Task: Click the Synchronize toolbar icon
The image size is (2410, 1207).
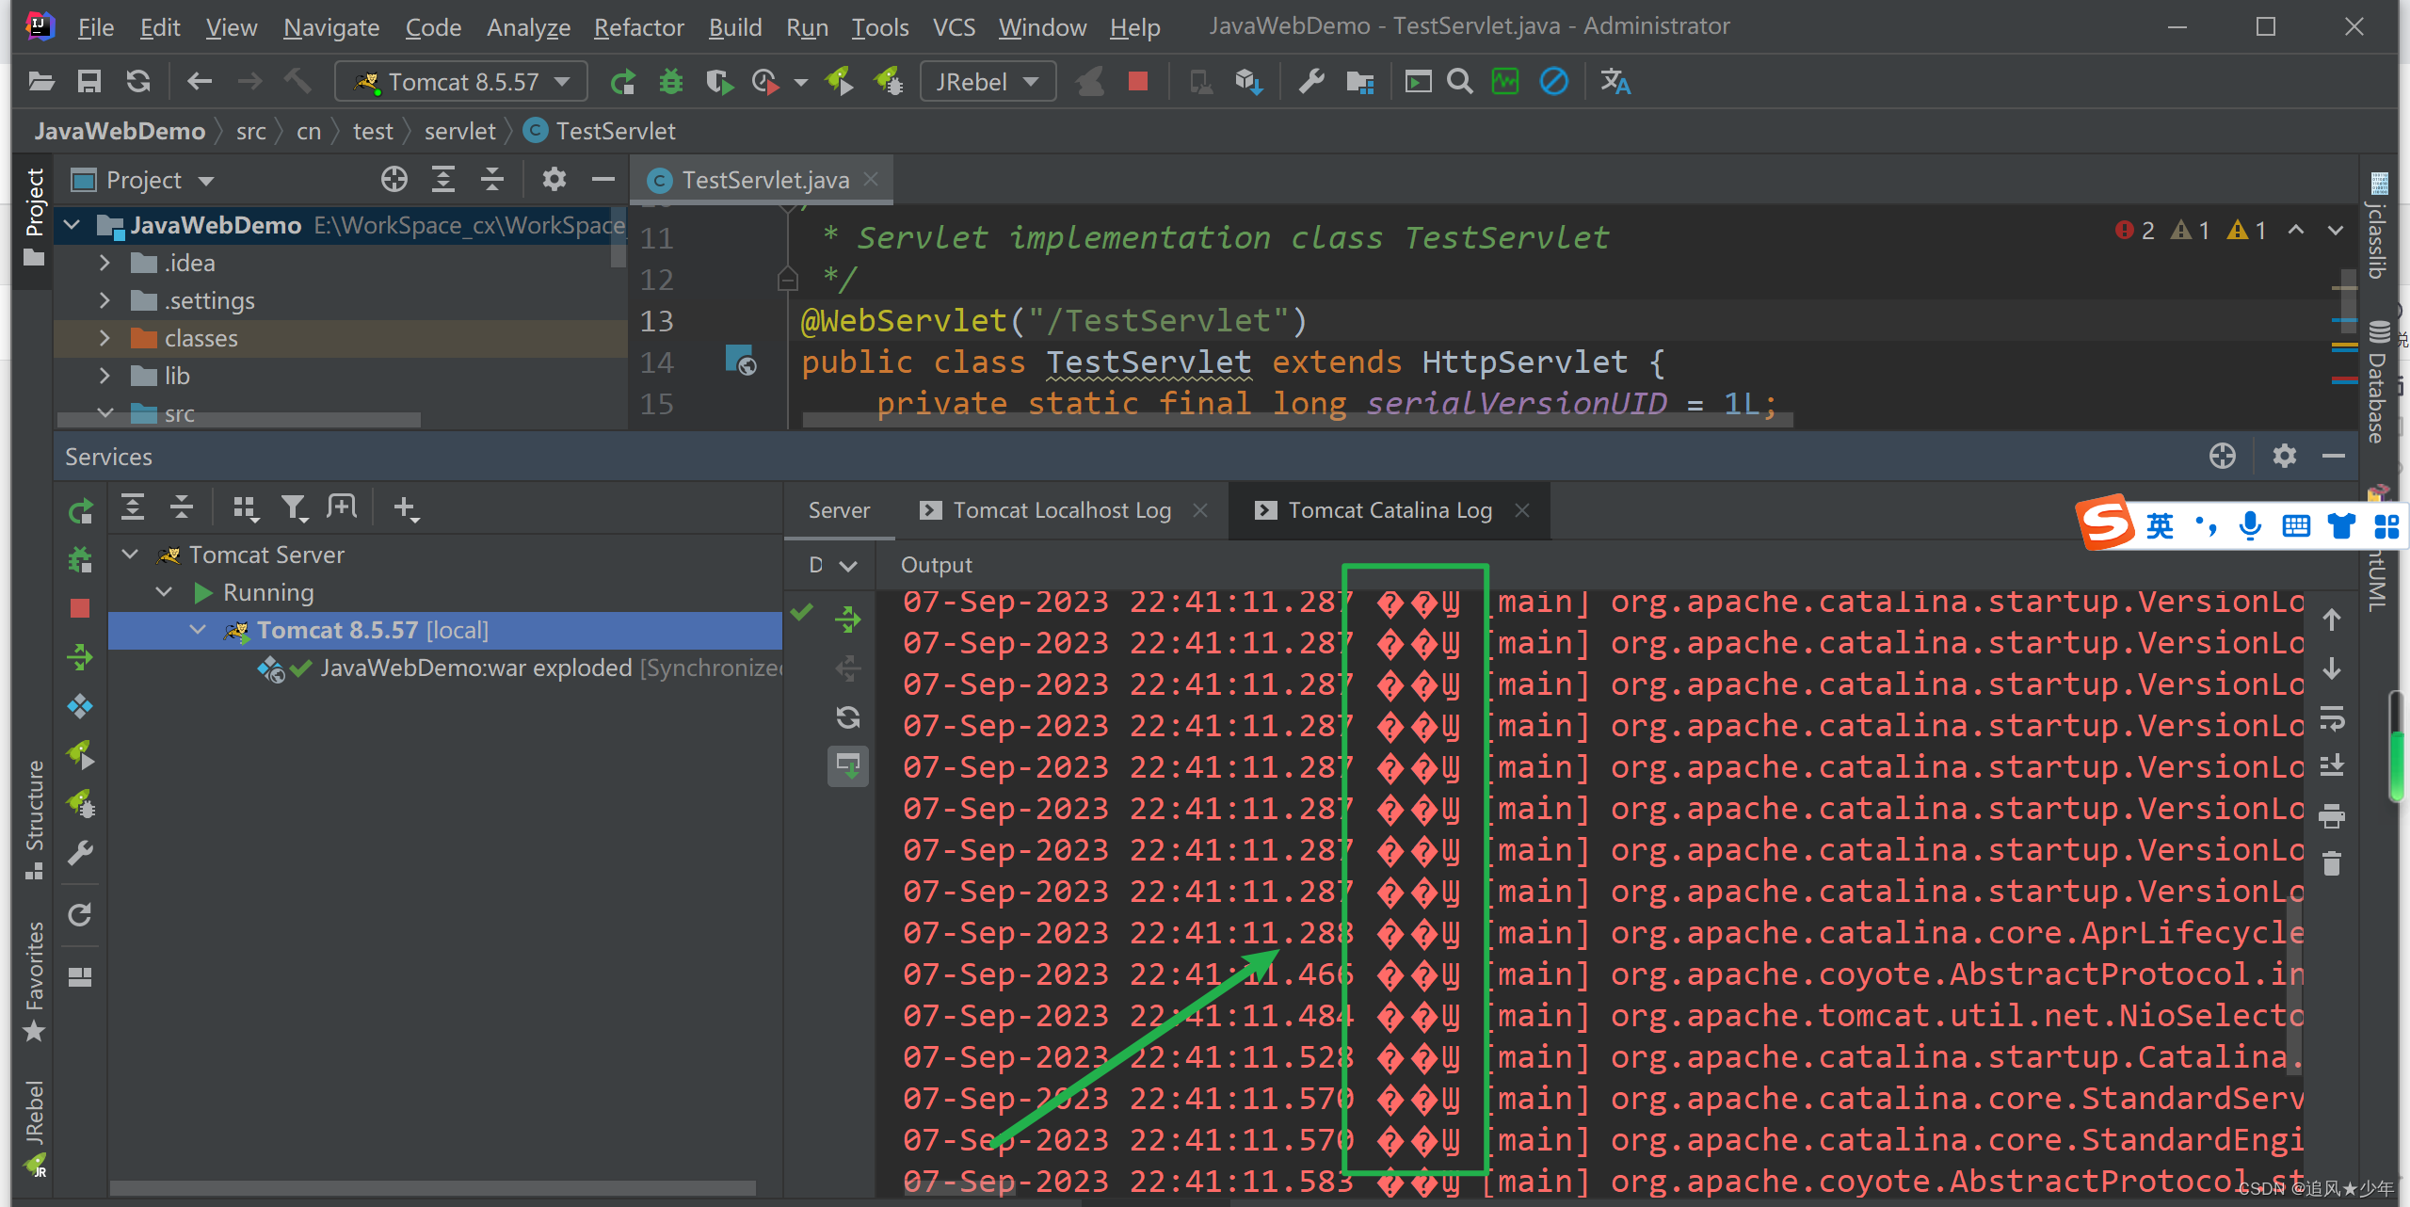Action: click(138, 82)
